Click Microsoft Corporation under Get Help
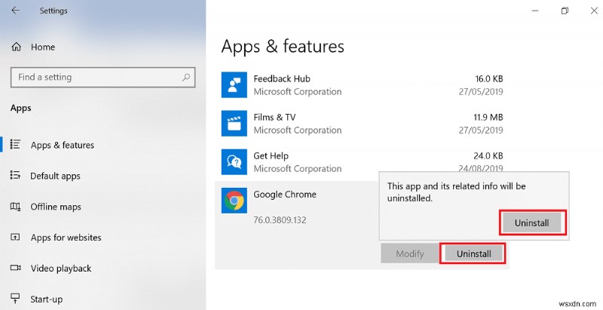The image size is (603, 310). pyautogui.click(x=298, y=169)
